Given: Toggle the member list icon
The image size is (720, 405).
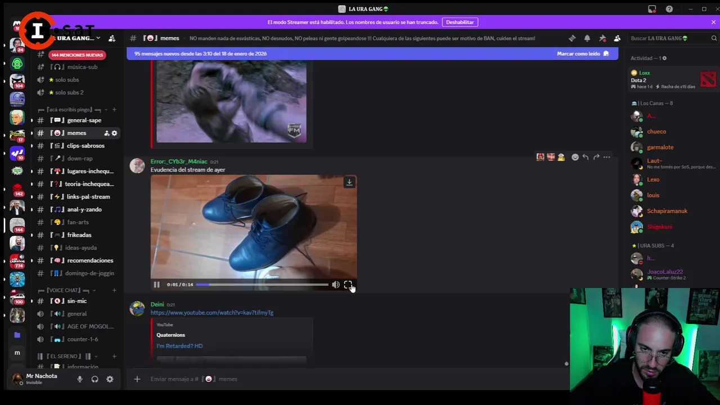Looking at the screenshot, I should pos(617,38).
